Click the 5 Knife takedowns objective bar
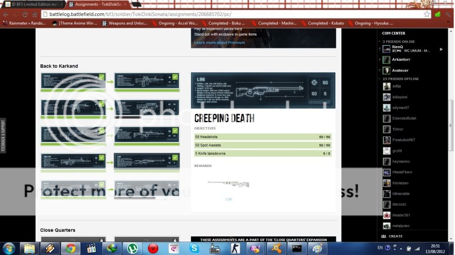455x255 pixels. click(263, 153)
